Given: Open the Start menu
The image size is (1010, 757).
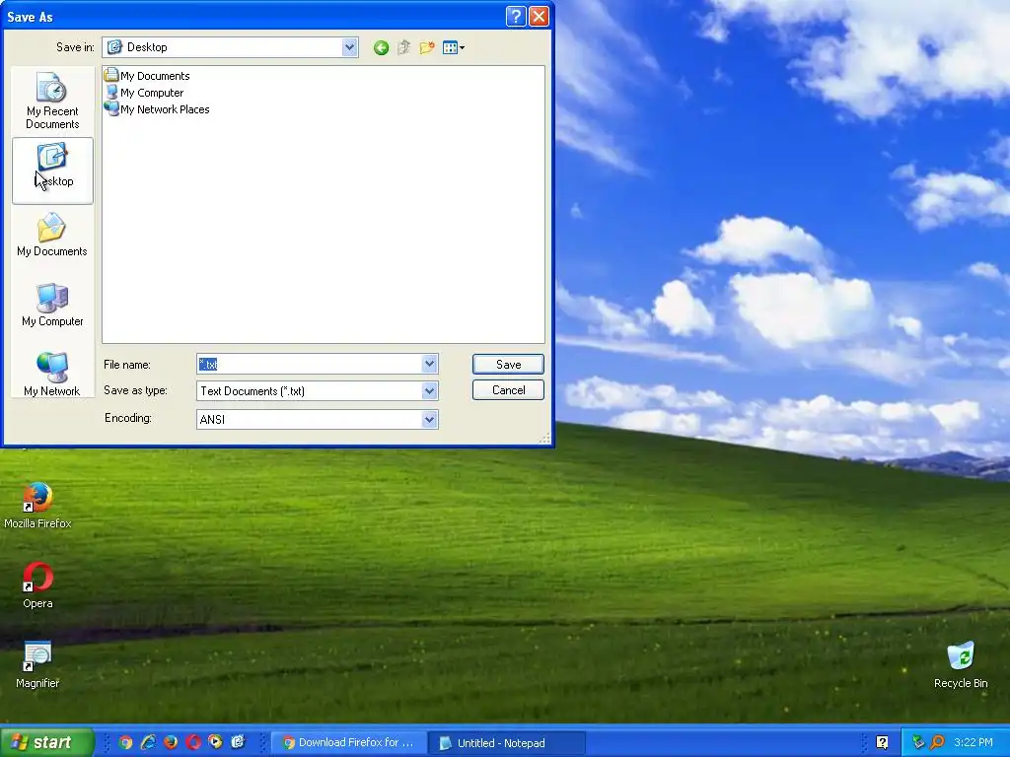Looking at the screenshot, I should coord(47,742).
